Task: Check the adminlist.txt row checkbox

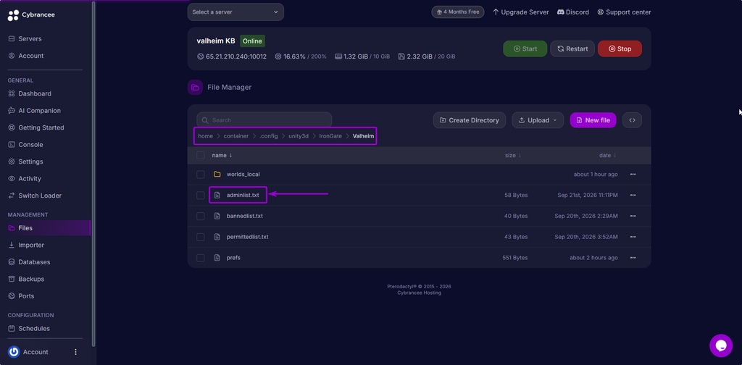Action: 201,196
